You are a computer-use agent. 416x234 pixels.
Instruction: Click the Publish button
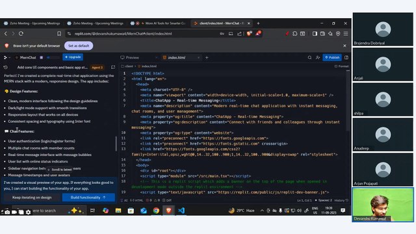pos(332,57)
